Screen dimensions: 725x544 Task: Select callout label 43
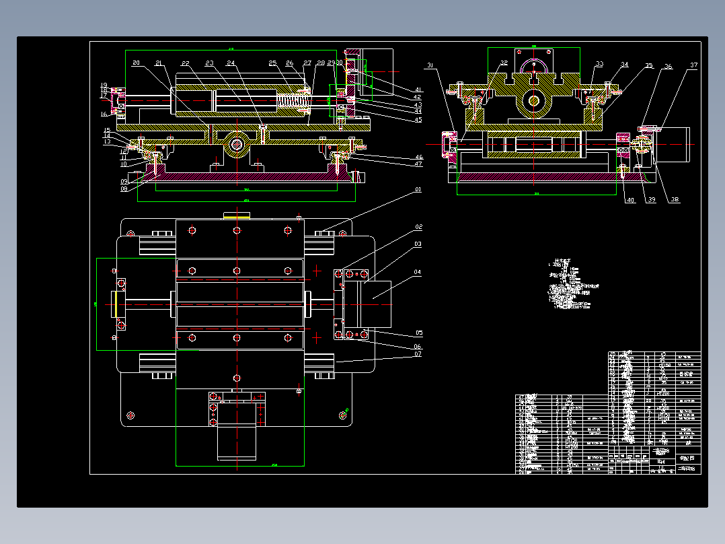(x=418, y=105)
